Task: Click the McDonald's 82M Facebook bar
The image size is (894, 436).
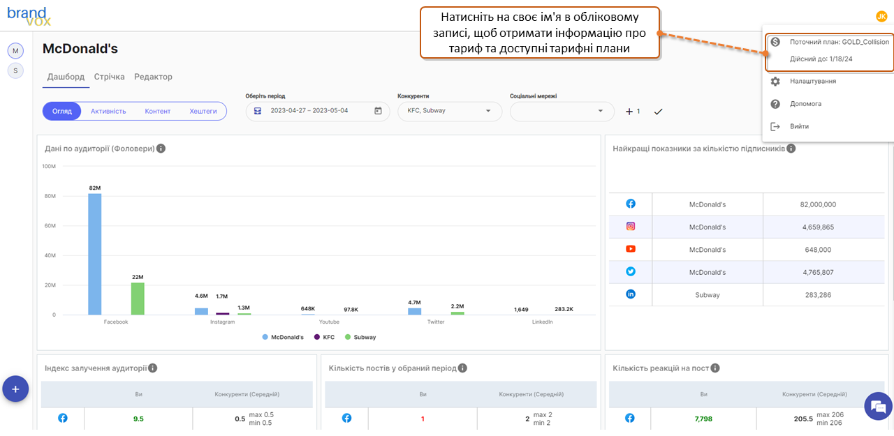Action: click(x=95, y=254)
